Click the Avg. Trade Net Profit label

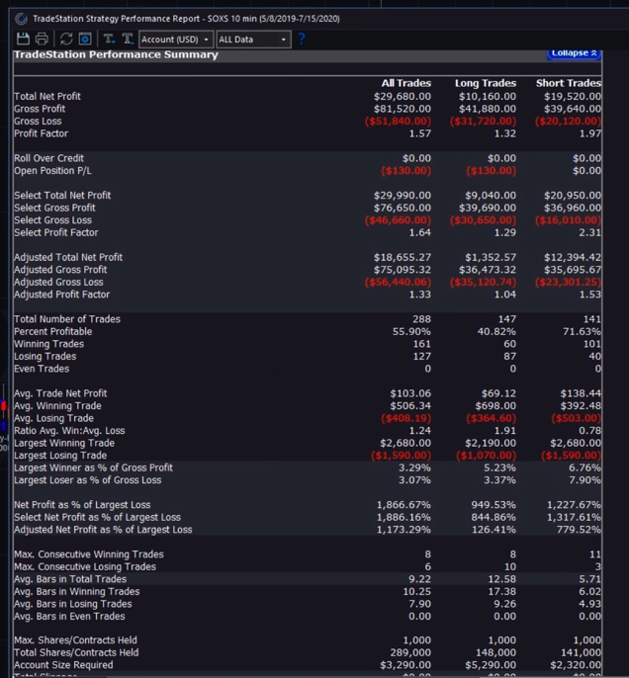click(x=60, y=393)
